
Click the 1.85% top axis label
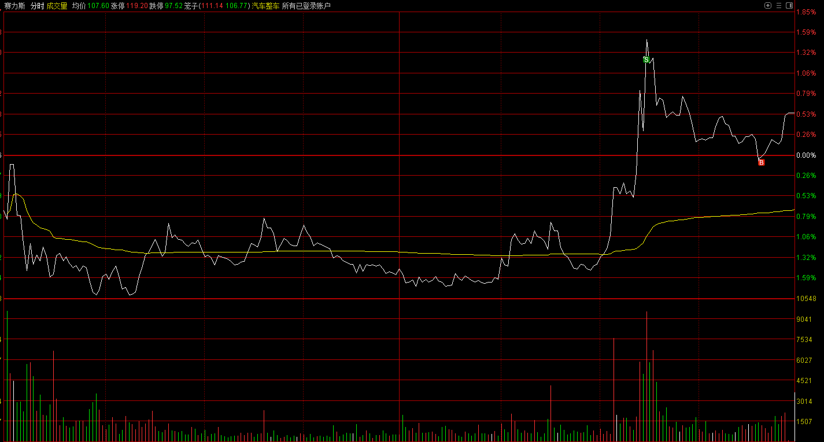(x=806, y=12)
